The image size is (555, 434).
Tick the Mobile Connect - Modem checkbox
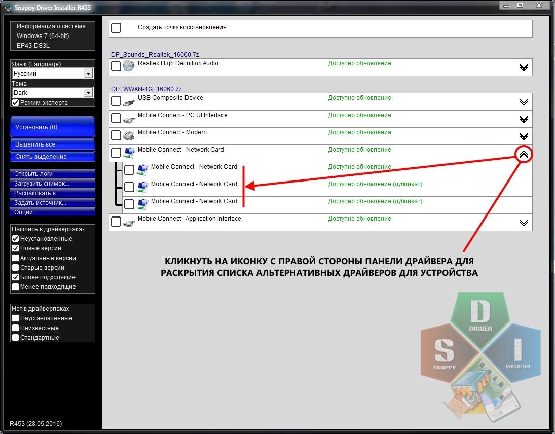[116, 135]
